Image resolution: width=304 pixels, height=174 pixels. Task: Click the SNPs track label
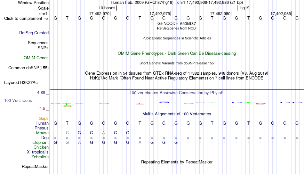[43, 48]
